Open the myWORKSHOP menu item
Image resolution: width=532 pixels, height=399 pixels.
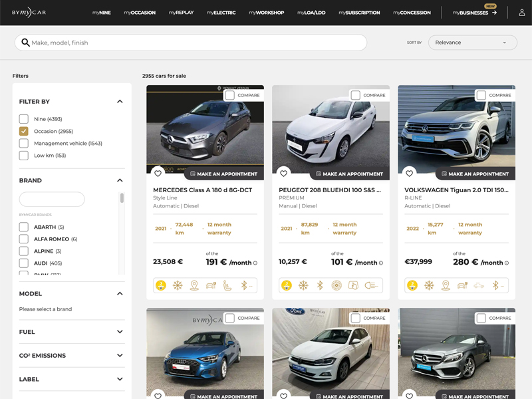coord(266,13)
